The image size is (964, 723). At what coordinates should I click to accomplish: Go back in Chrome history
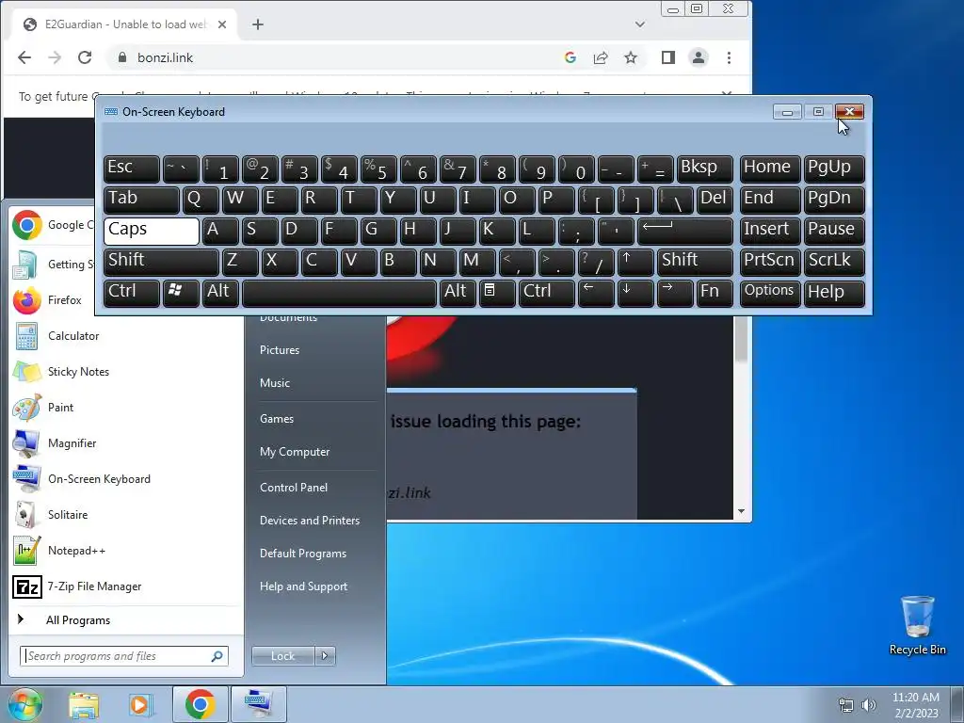tap(24, 57)
